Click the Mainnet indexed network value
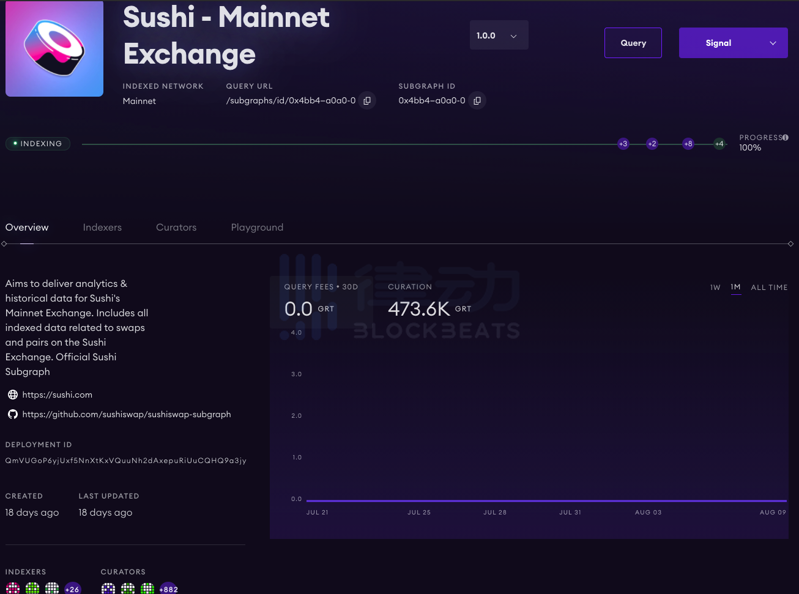Viewport: 799px width, 594px height. click(x=139, y=101)
